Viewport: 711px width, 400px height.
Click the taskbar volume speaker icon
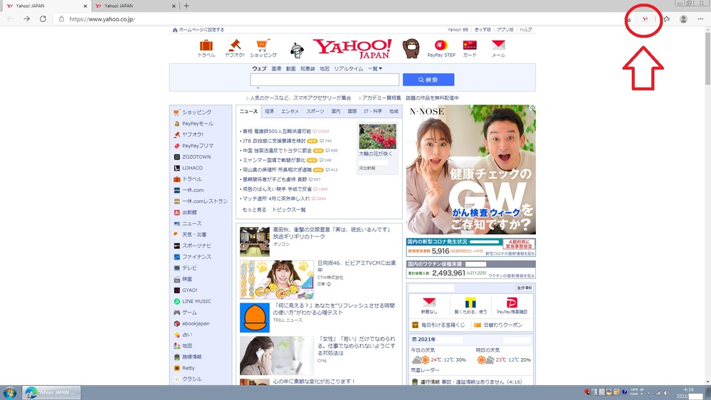click(666, 392)
